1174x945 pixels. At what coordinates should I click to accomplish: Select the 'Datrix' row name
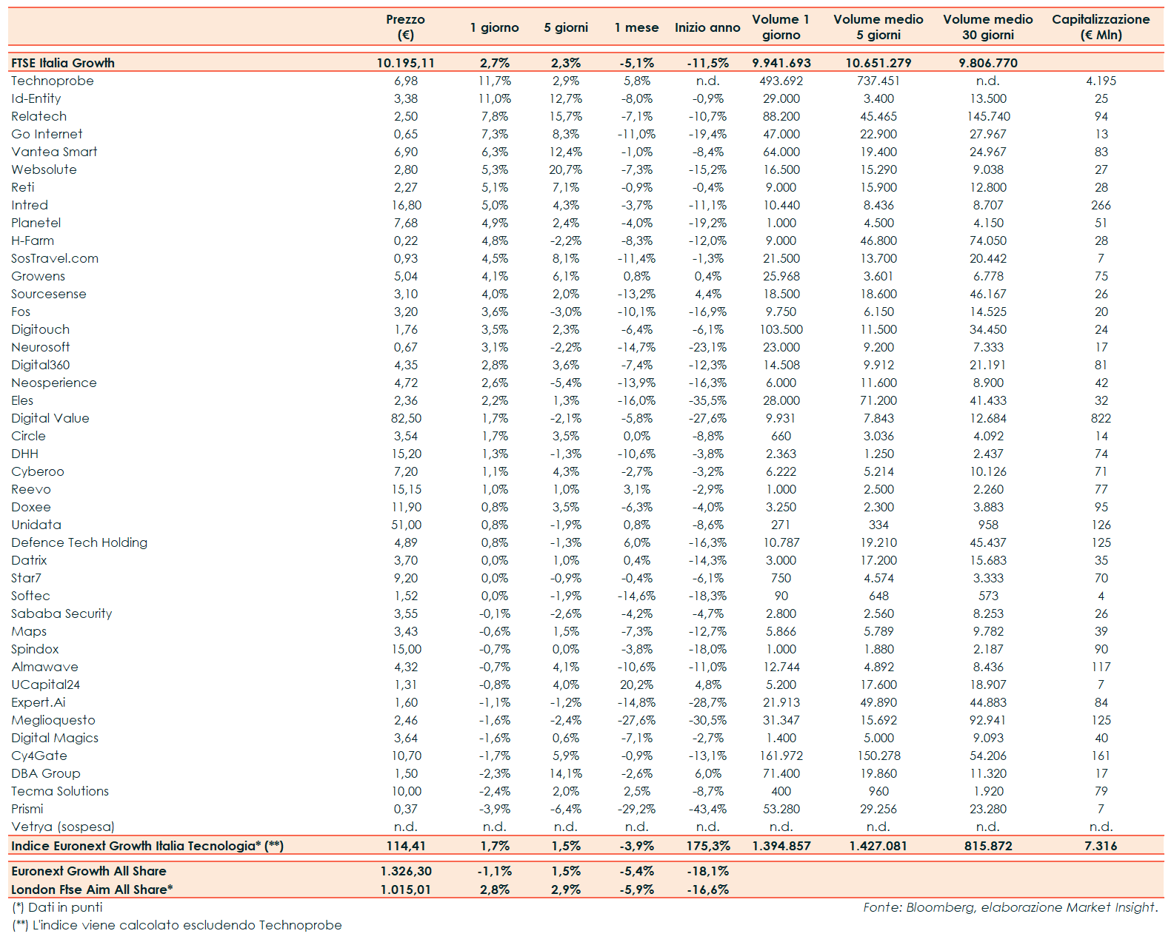click(x=29, y=560)
